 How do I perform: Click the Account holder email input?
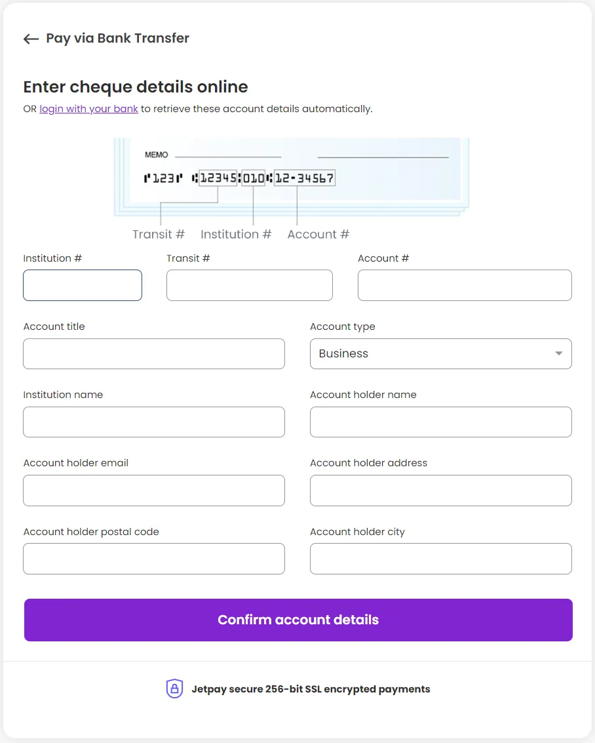[x=153, y=490]
